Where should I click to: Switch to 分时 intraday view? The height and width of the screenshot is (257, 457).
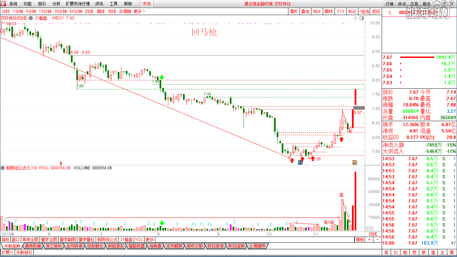(x=5, y=11)
